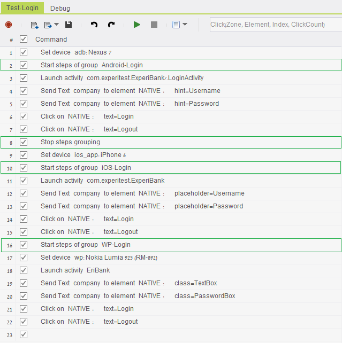
Task: Run the test with green Play button
Action: click(137, 25)
